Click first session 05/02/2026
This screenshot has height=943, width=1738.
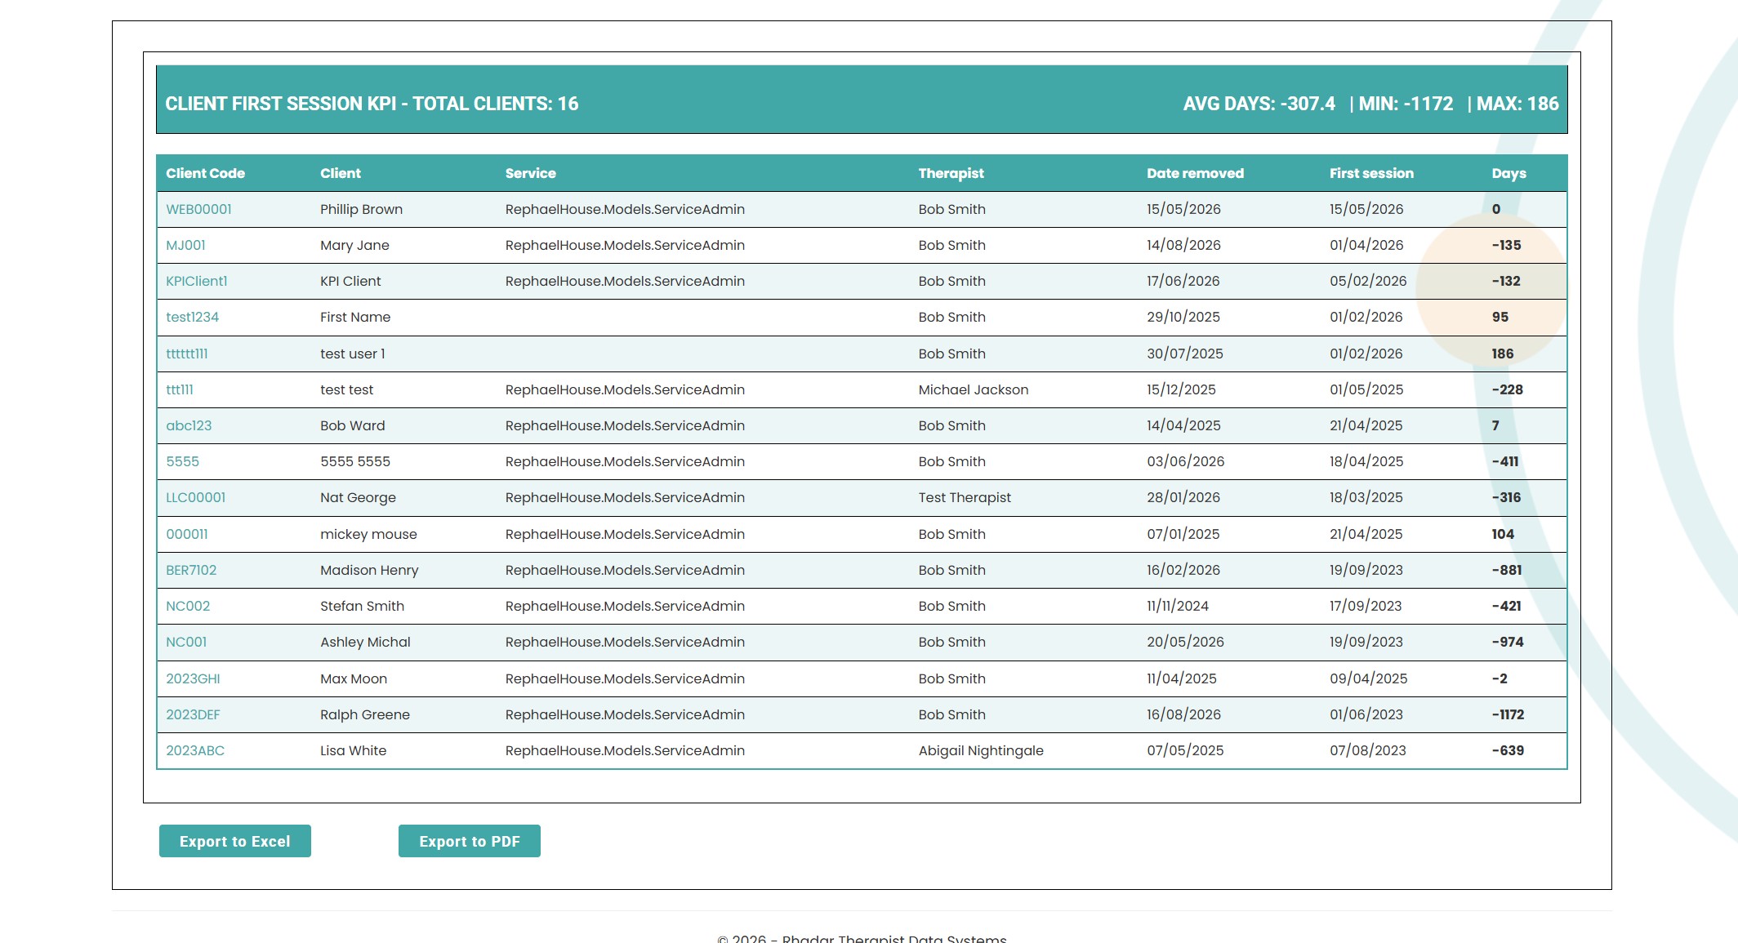pos(1368,281)
